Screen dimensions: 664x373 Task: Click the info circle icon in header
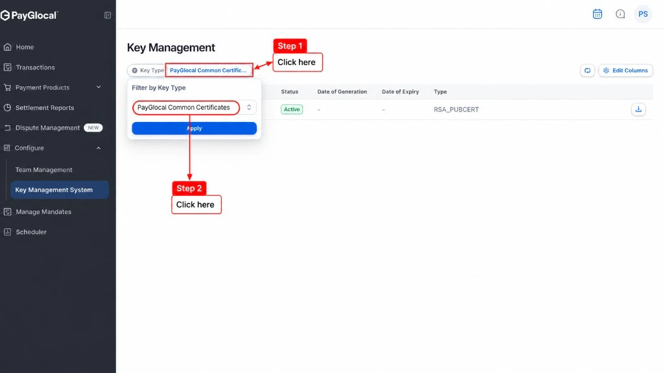[621, 14]
